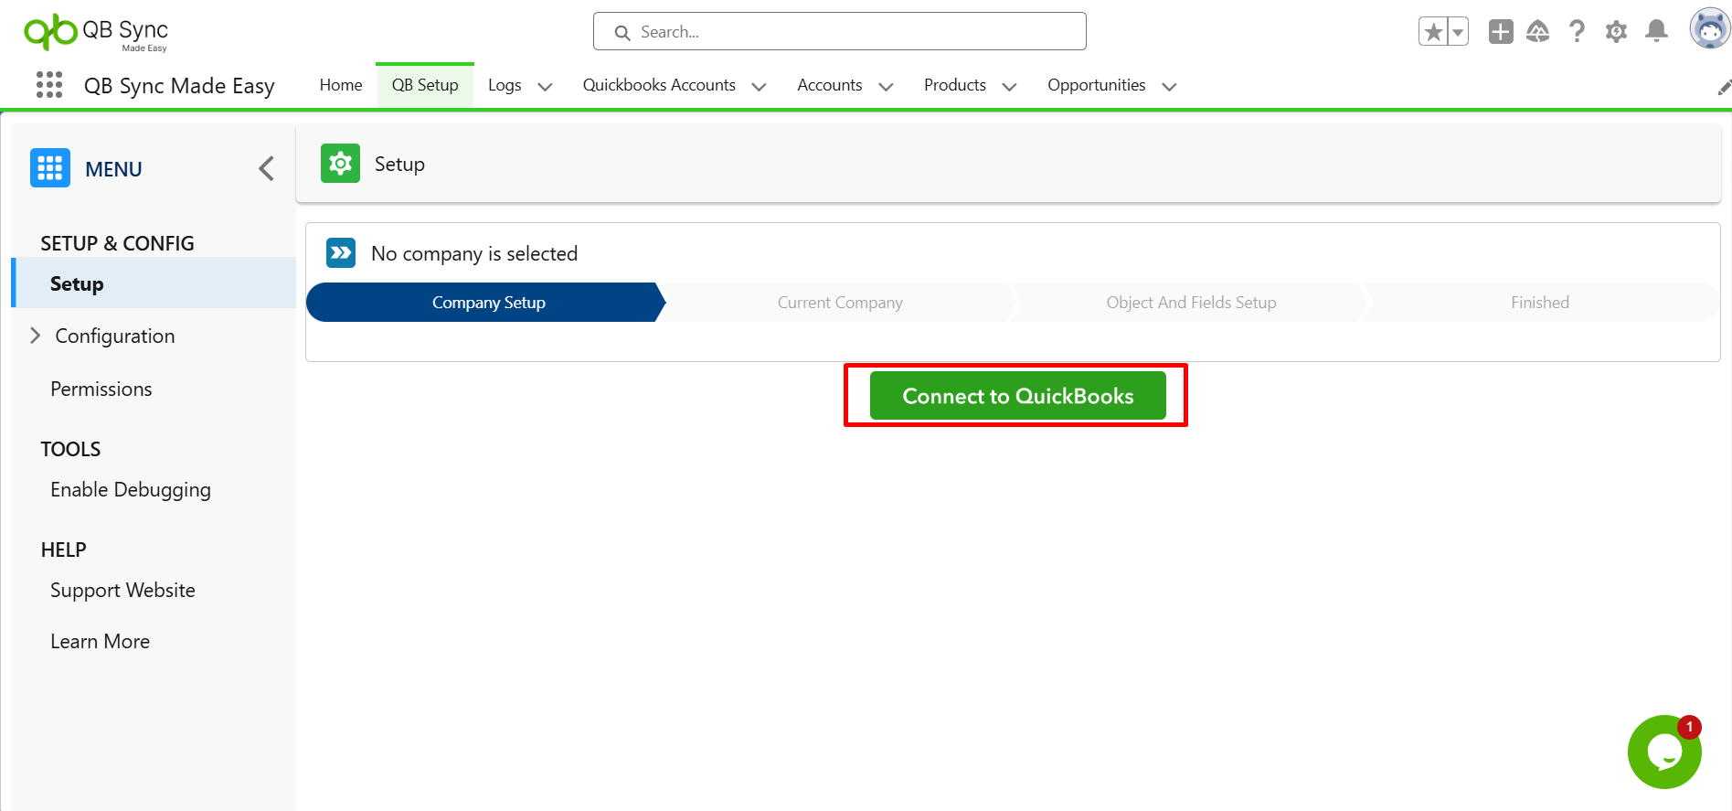Open the global actions plus icon
The width and height of the screenshot is (1732, 811).
point(1500,32)
